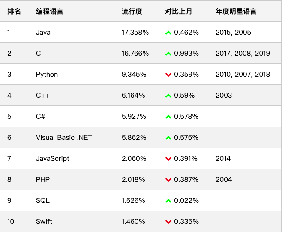Click the green arrow in Visual Basic .NET row
Viewport: 282px width, 232px height.
(168, 138)
